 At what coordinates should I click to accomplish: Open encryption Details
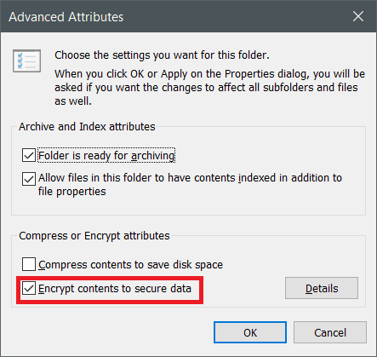[x=322, y=288]
